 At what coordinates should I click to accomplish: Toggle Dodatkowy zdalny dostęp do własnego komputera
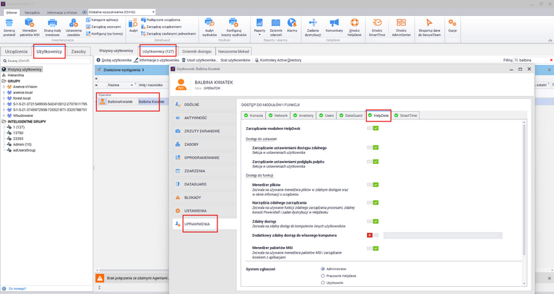373,235
